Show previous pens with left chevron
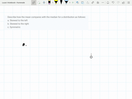 click(53, 2)
